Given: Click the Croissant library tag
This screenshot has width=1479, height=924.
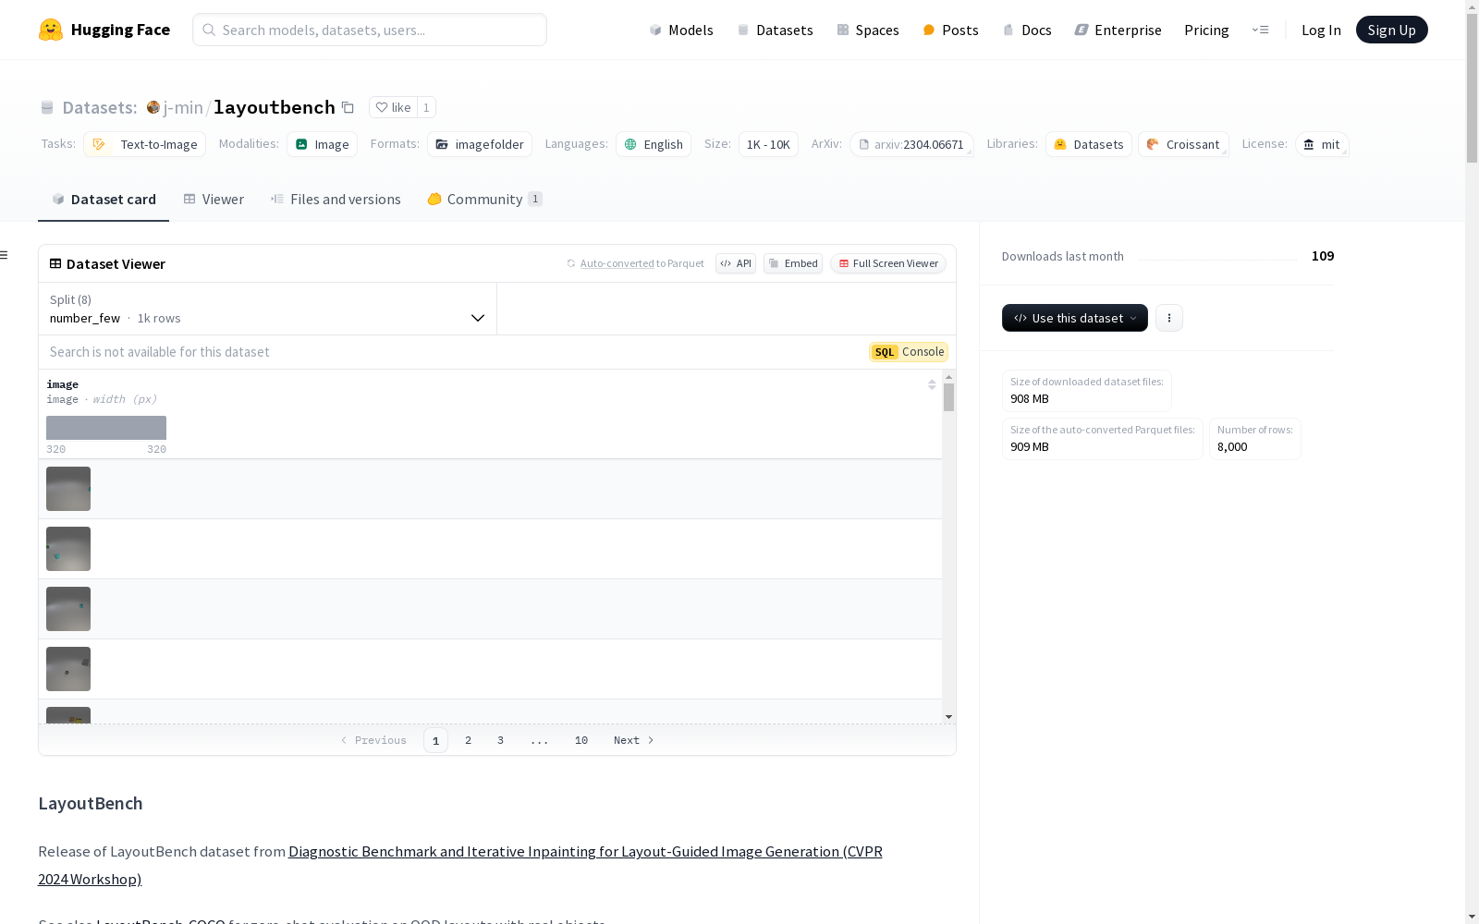Looking at the screenshot, I should (1183, 144).
